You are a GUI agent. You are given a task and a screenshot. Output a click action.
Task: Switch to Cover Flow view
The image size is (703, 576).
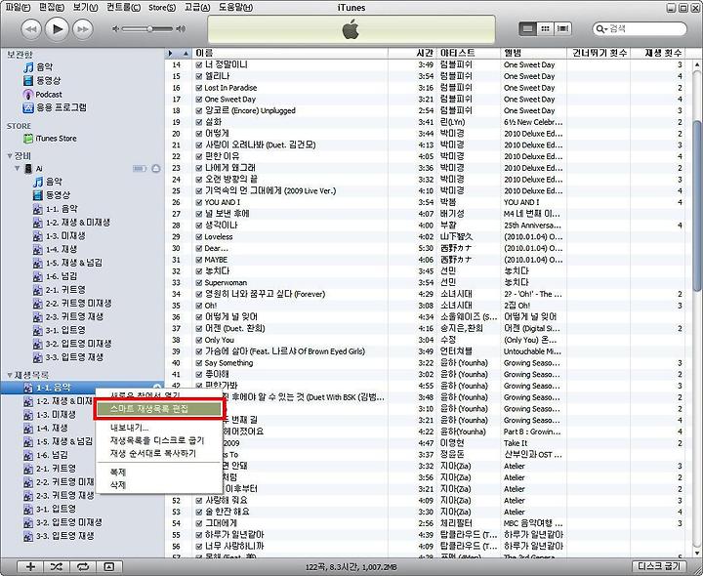coord(562,28)
